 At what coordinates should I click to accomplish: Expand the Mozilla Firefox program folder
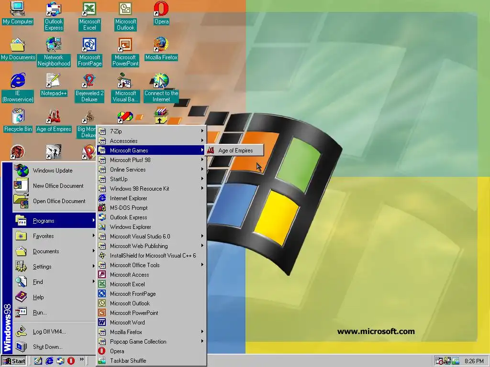tap(152, 332)
